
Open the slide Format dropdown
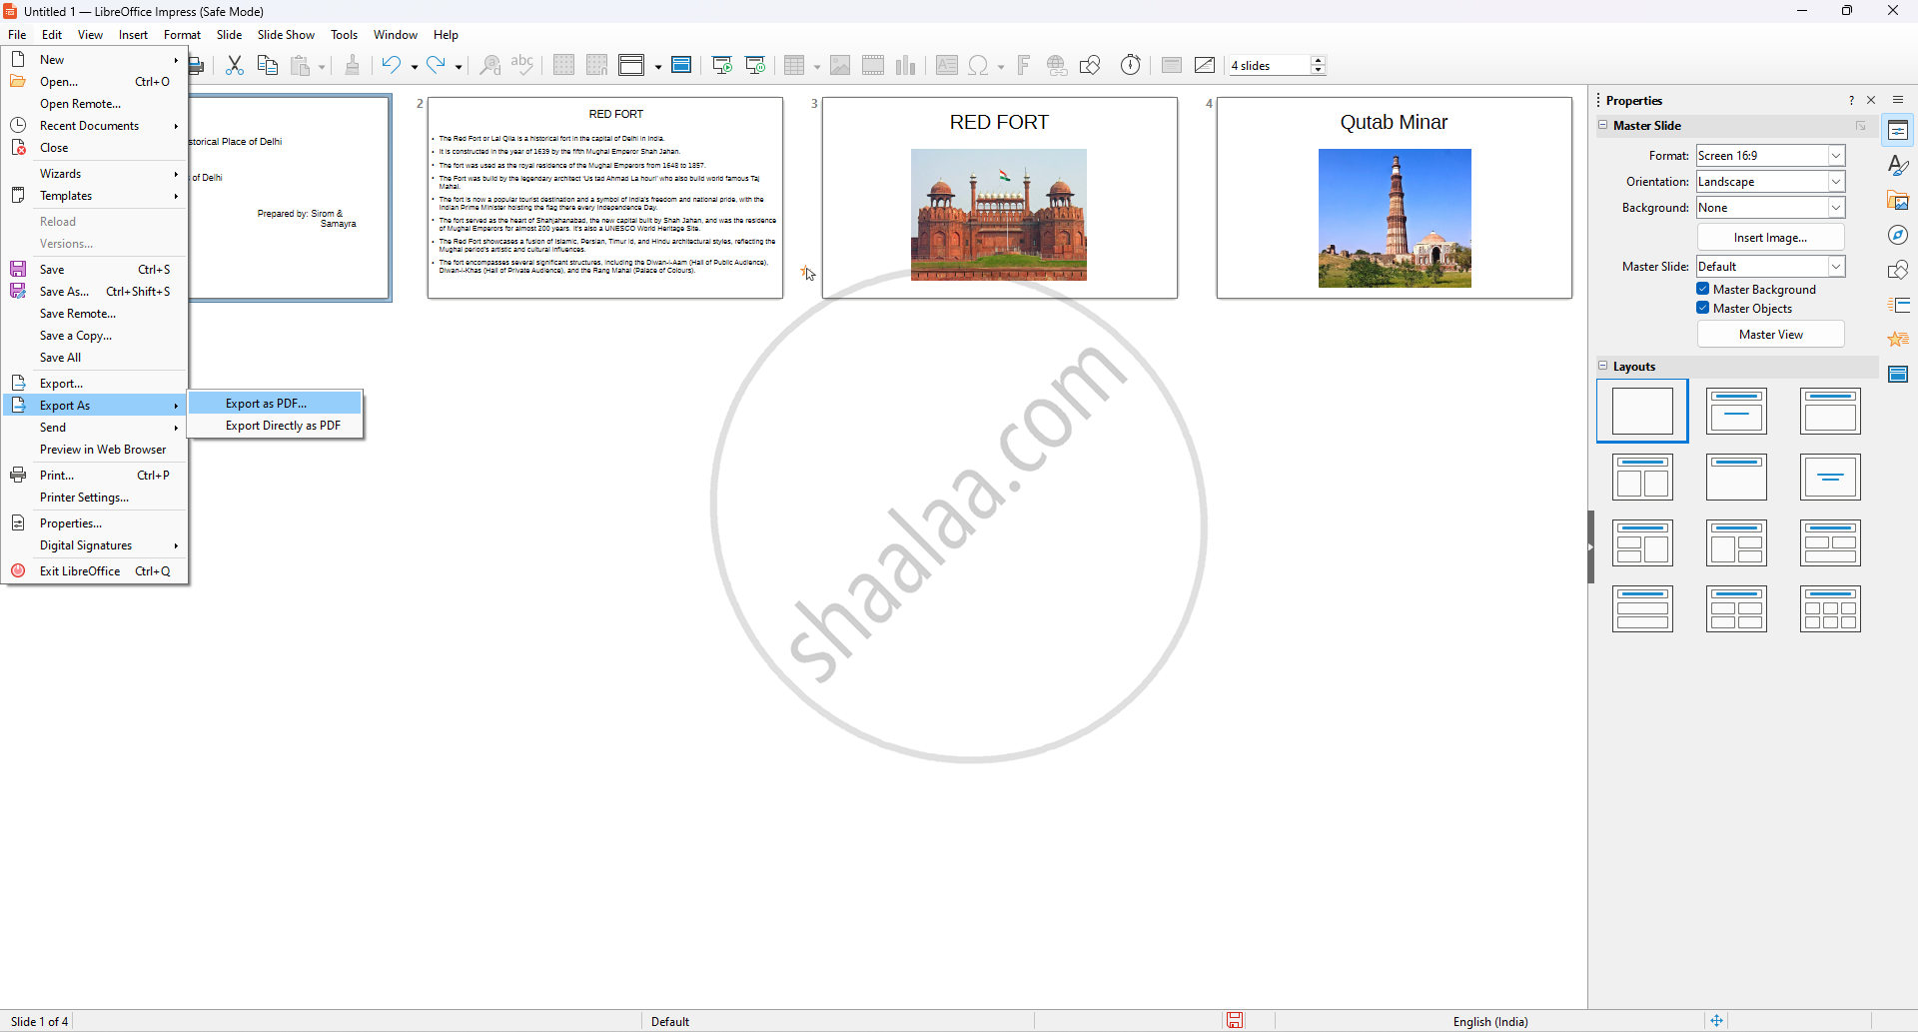coord(1836,156)
